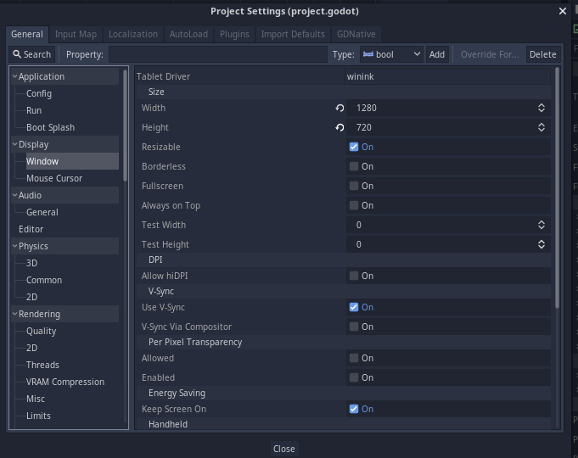This screenshot has width=578, height=458.
Task: Reset Height value with revert icon
Action: click(x=340, y=128)
